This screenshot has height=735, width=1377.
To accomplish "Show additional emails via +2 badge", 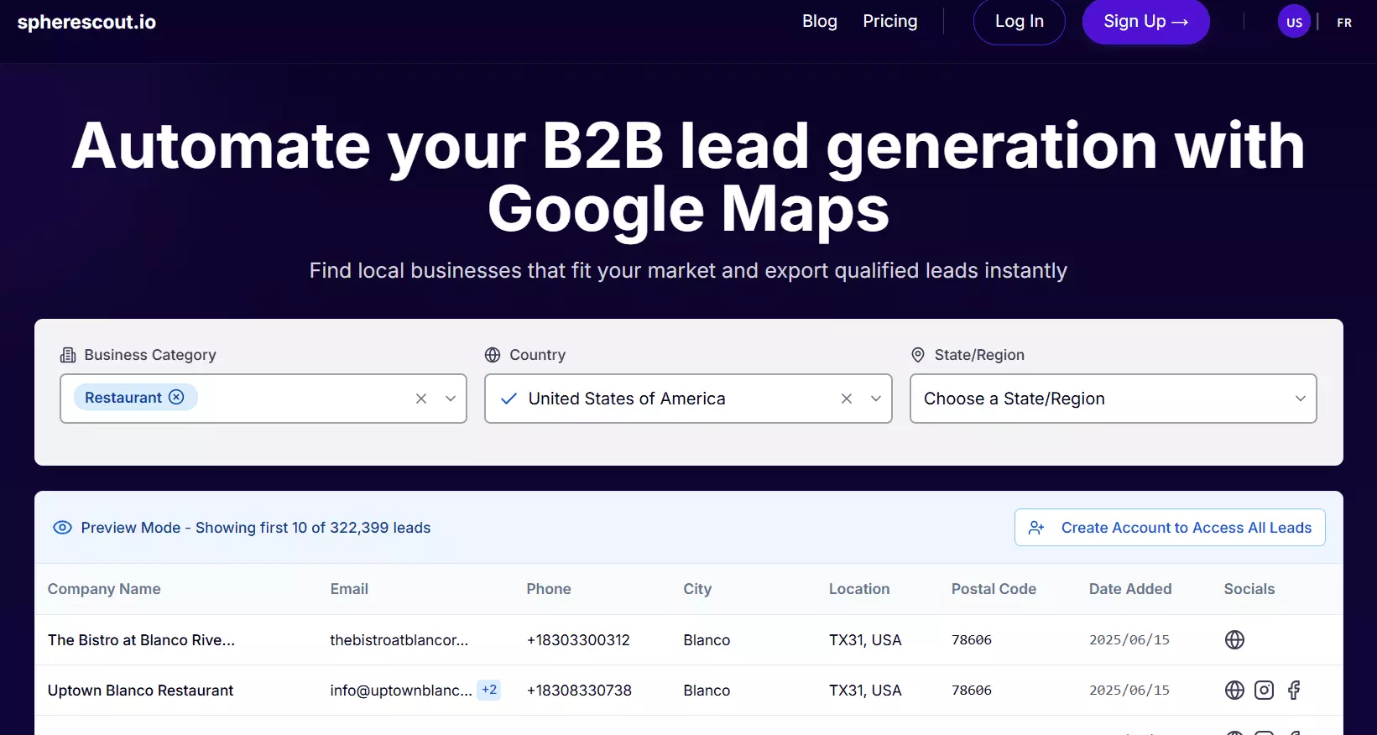I will 488,690.
